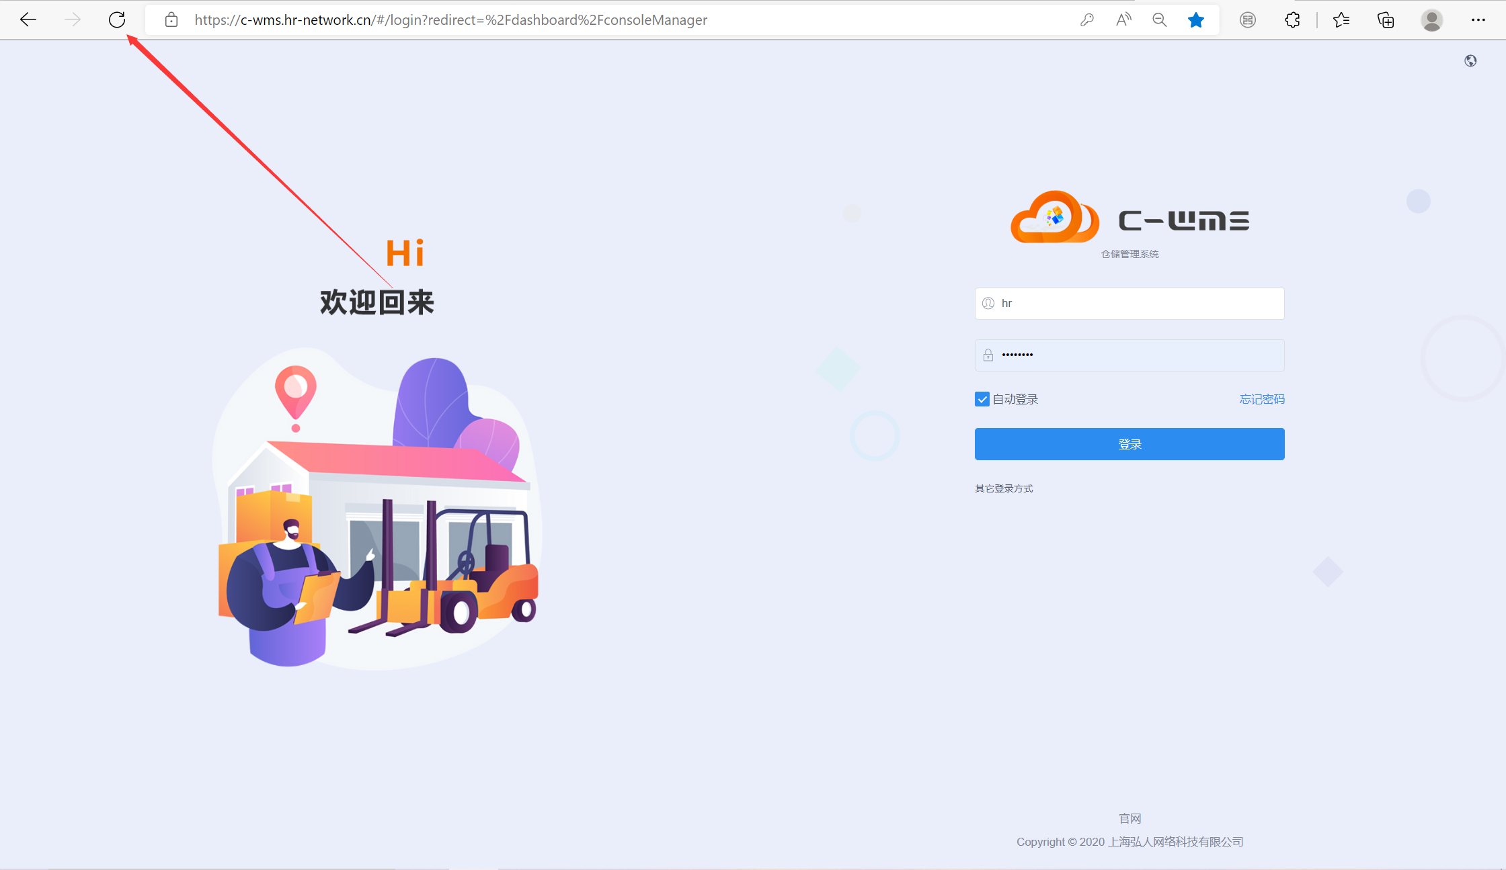Image resolution: width=1506 pixels, height=870 pixels.
Task: Open the Extensions puzzle icon
Action: 1292,20
